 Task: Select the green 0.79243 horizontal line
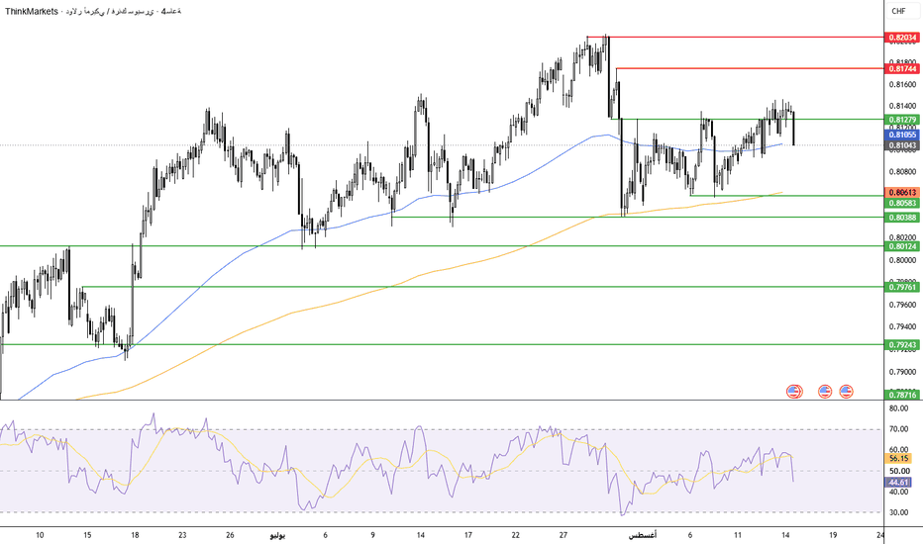click(442, 344)
